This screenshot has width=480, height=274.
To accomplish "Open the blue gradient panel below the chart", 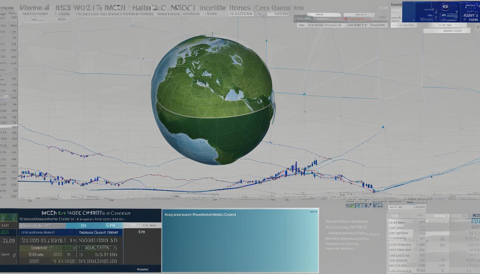I will click(240, 240).
